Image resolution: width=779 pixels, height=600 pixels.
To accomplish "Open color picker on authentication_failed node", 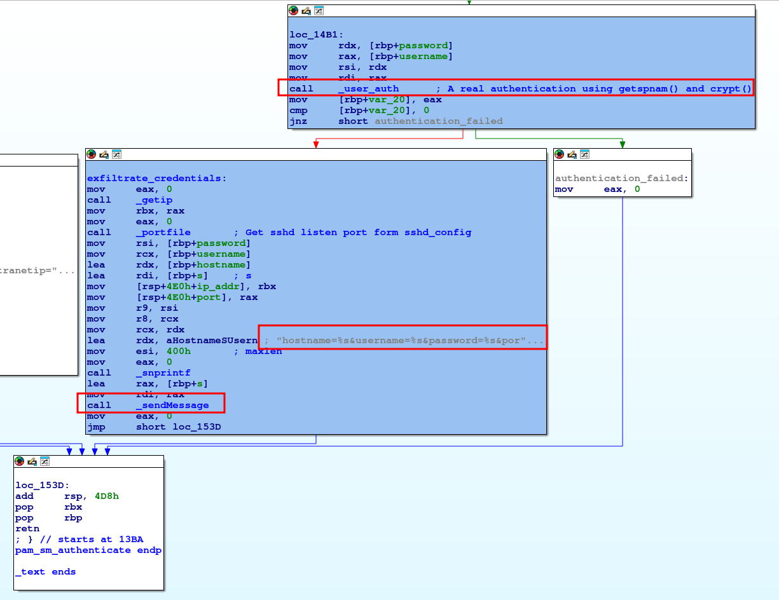I will [560, 154].
